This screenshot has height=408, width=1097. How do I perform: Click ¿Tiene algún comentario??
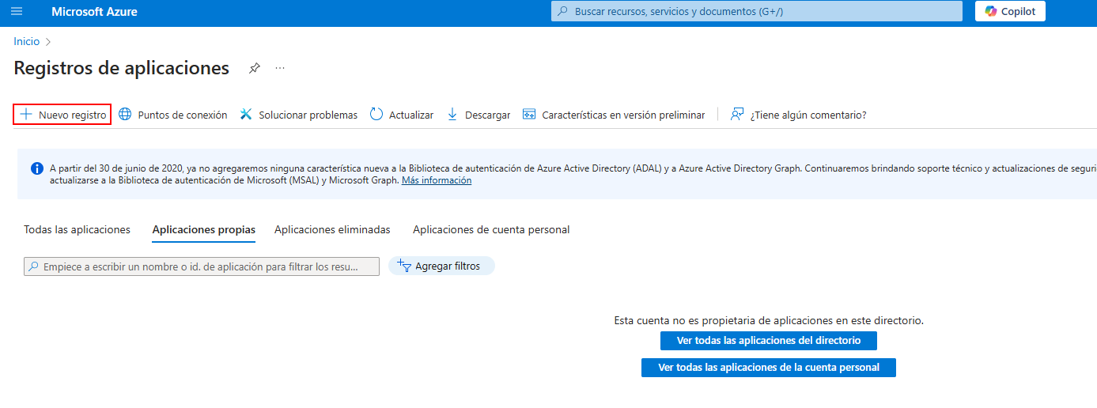pos(798,115)
